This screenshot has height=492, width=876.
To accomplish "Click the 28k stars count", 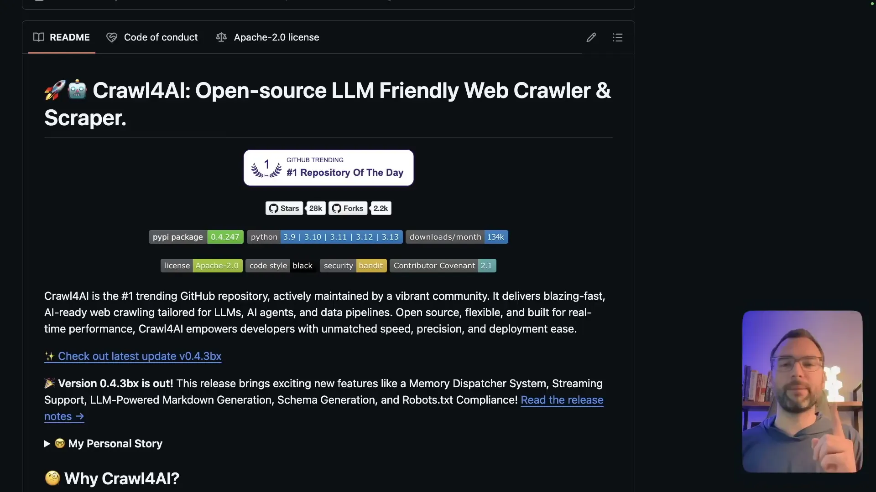I will (x=315, y=208).
